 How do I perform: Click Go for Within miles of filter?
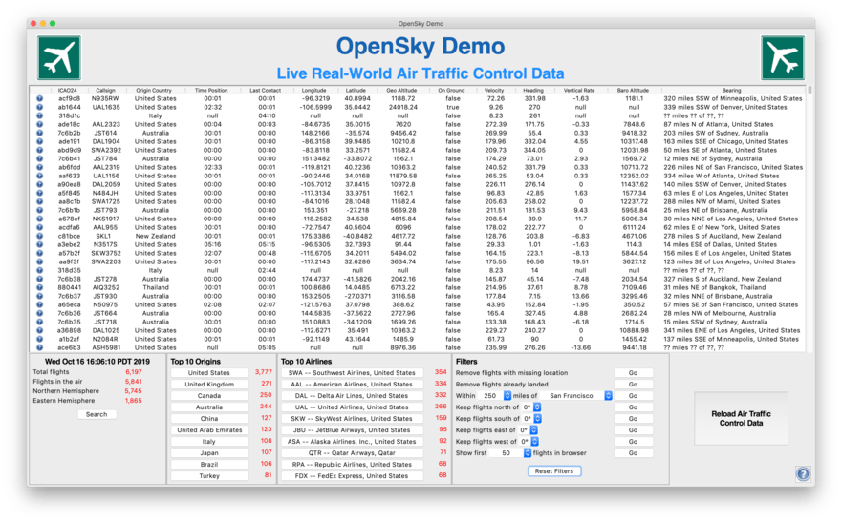[x=633, y=395]
